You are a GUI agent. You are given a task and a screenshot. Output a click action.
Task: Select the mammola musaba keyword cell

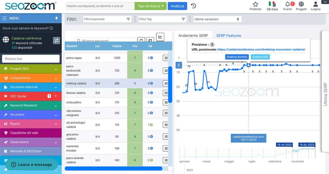(72, 148)
